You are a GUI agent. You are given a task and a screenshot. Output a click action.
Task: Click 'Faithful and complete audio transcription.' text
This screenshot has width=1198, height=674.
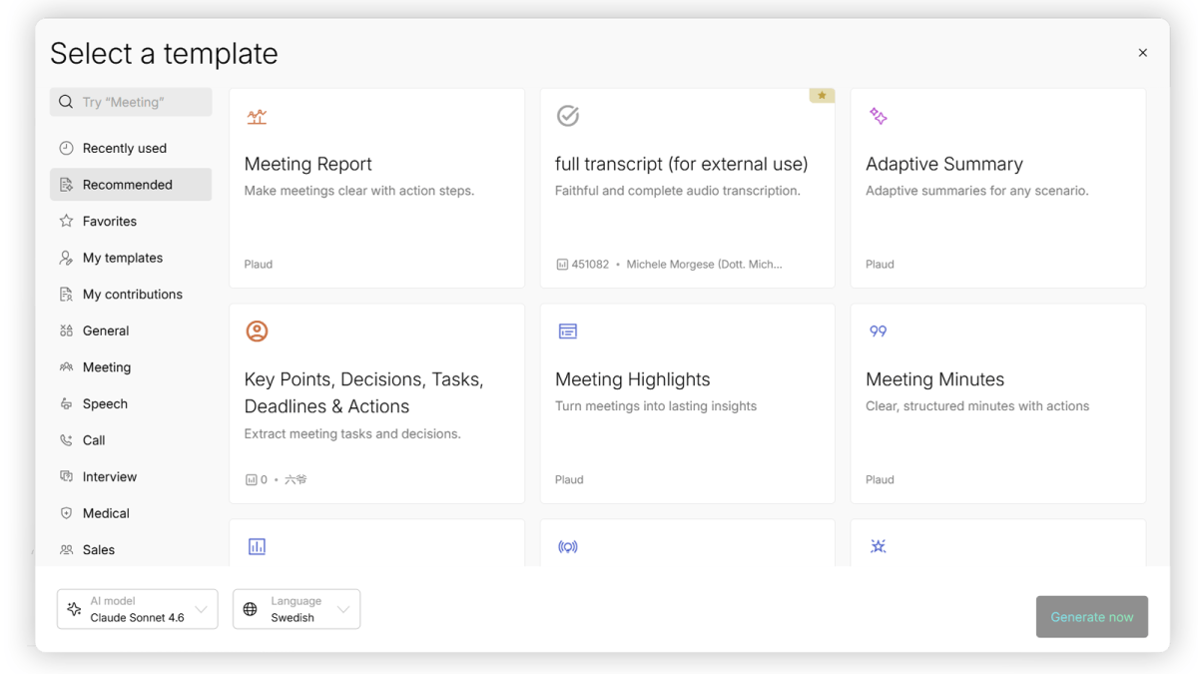pos(678,191)
